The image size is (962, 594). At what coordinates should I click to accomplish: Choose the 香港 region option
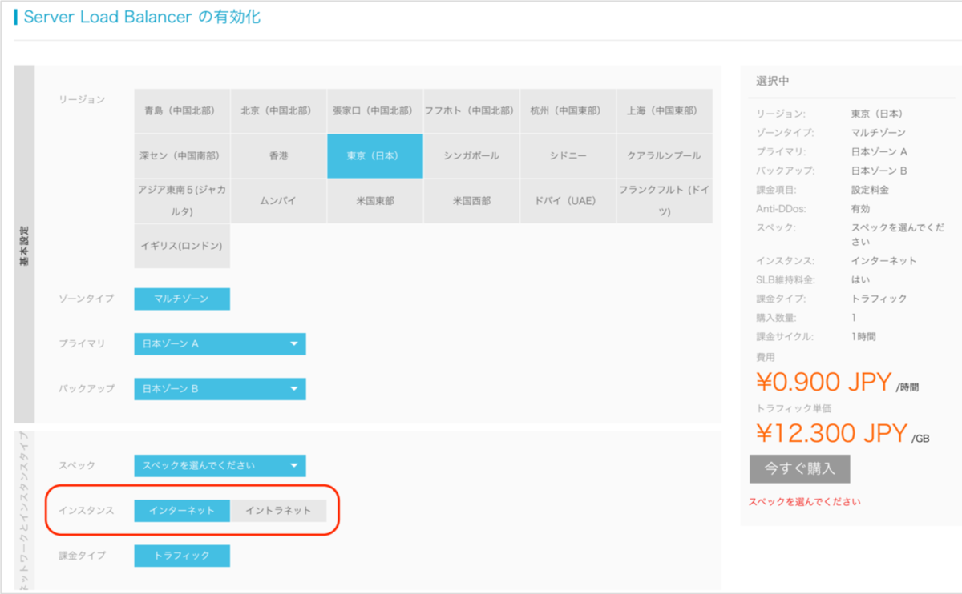coord(278,155)
